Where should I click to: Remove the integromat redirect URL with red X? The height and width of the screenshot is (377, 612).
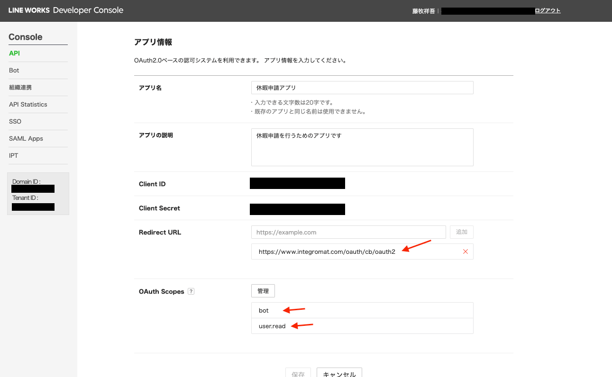pyautogui.click(x=465, y=251)
